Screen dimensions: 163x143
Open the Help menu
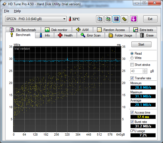pos(17,11)
